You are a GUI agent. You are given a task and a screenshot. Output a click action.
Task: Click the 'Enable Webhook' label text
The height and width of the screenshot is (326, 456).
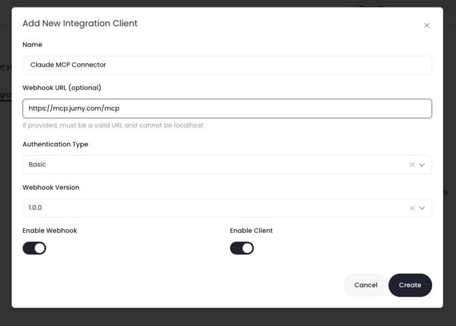coord(50,231)
